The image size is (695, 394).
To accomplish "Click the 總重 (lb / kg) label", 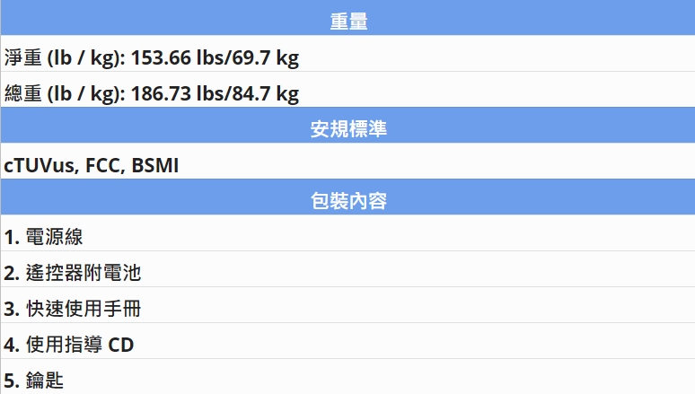I will 65,94.
